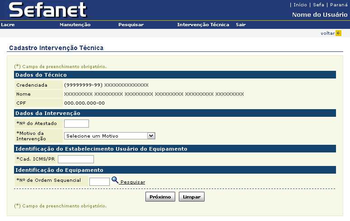Focus the Nº de Ordem Sequencial field
The height and width of the screenshot is (221, 350).
[x=99, y=181]
